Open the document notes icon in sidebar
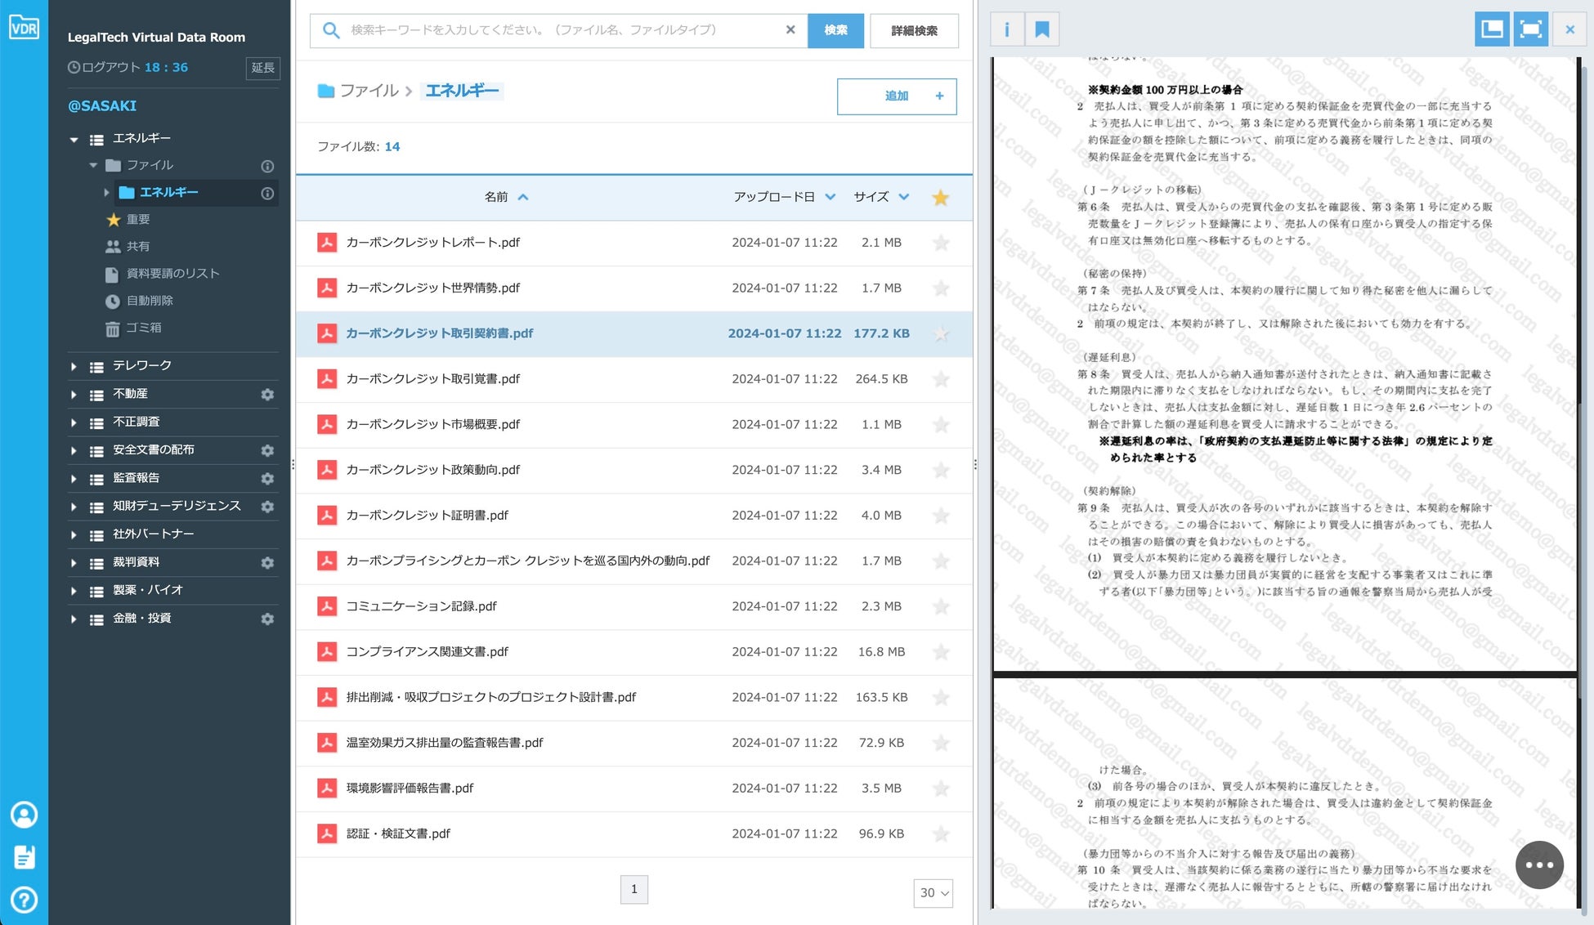Image resolution: width=1594 pixels, height=925 pixels. click(x=24, y=857)
